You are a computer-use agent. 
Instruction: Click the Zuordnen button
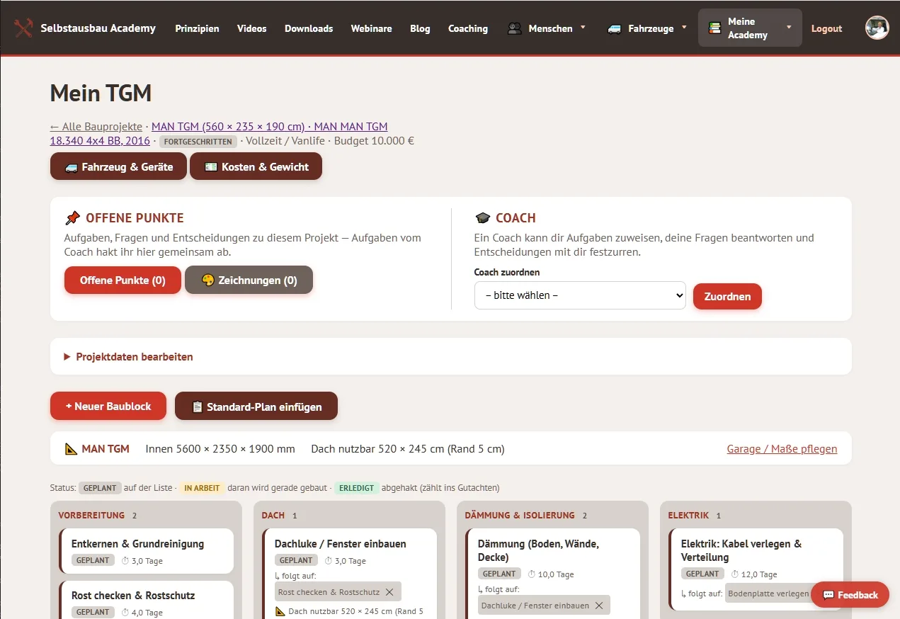click(x=727, y=297)
